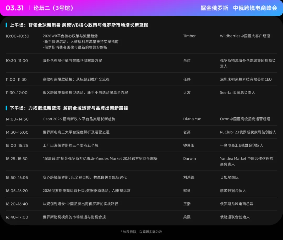Select speaker name Darwin

pos(189,159)
